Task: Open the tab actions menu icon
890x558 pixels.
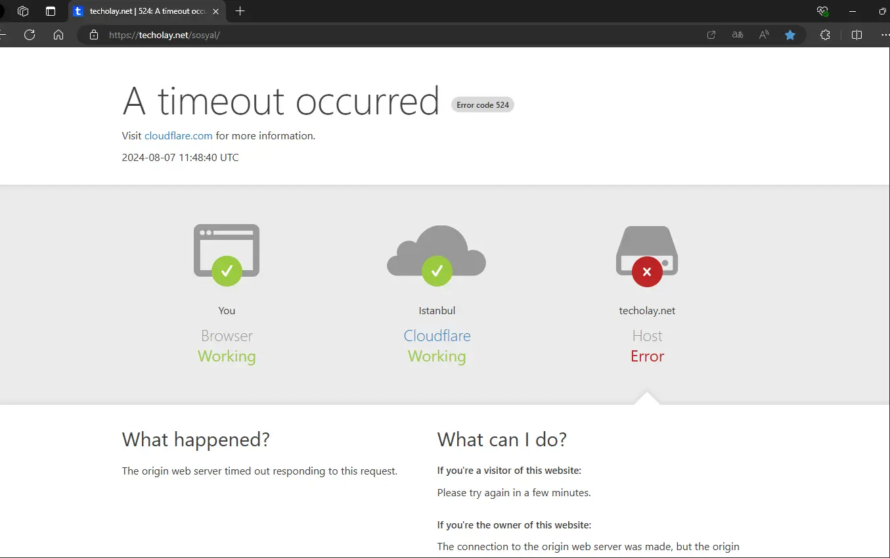Action: click(51, 11)
